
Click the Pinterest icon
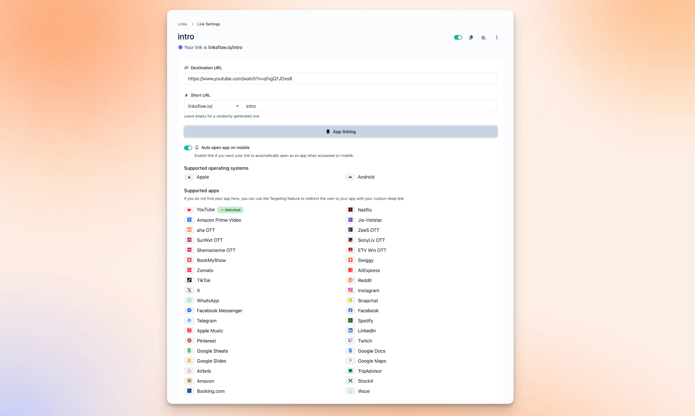pyautogui.click(x=189, y=341)
